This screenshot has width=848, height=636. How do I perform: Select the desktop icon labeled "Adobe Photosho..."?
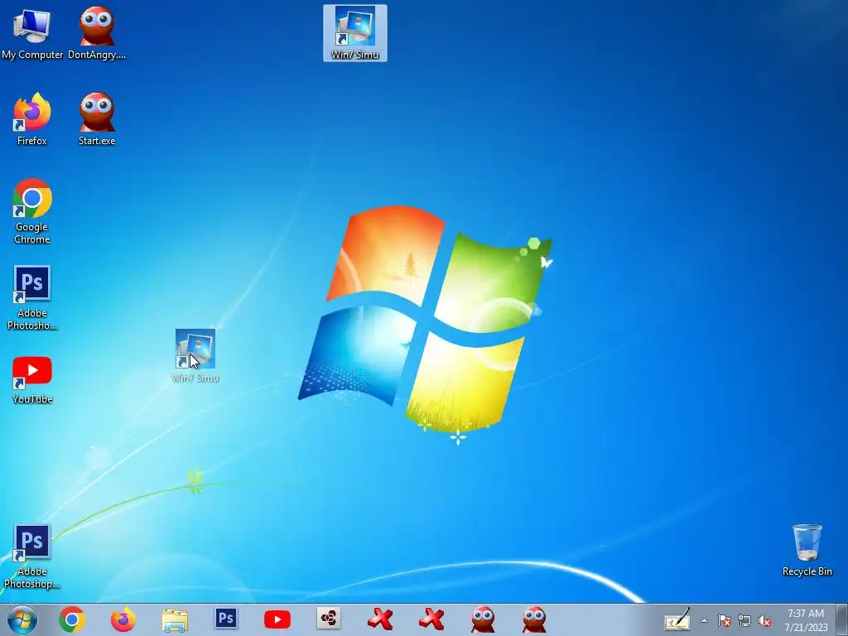tap(32, 297)
